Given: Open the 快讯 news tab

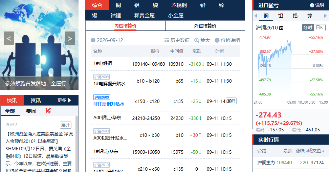Looking at the screenshot, I should pos(12,100).
